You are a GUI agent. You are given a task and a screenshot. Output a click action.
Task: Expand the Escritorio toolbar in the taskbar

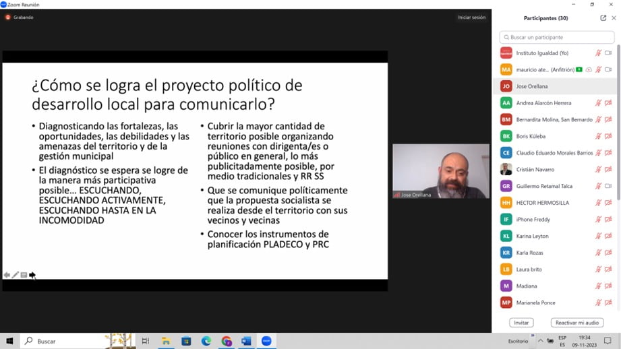click(533, 336)
